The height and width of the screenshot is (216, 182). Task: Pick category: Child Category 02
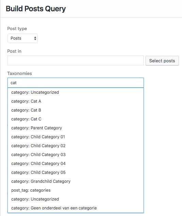[x=76, y=146]
